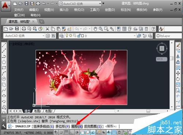Open the 格式(O) menu
Image resolution: width=183 pixels, height=135 pixels.
pyautogui.click(x=79, y=10)
